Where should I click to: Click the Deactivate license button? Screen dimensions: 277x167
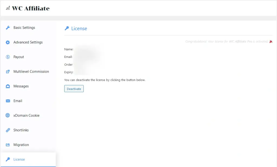click(74, 89)
